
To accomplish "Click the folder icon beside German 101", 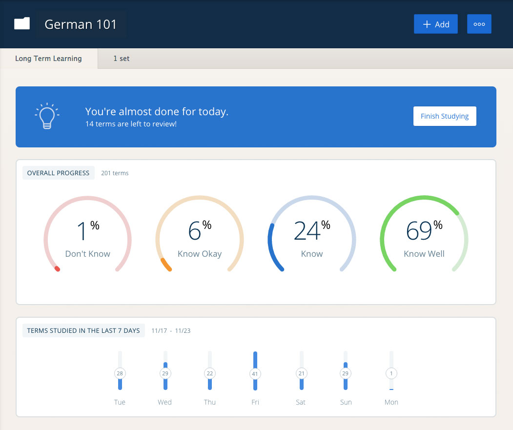I will coord(22,23).
